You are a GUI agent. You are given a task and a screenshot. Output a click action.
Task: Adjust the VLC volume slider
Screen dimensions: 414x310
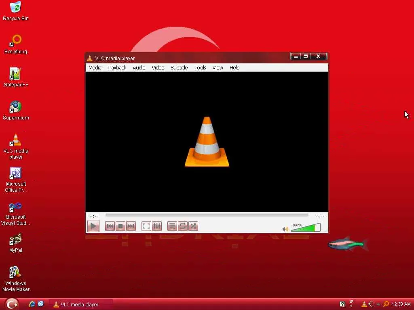(x=306, y=227)
